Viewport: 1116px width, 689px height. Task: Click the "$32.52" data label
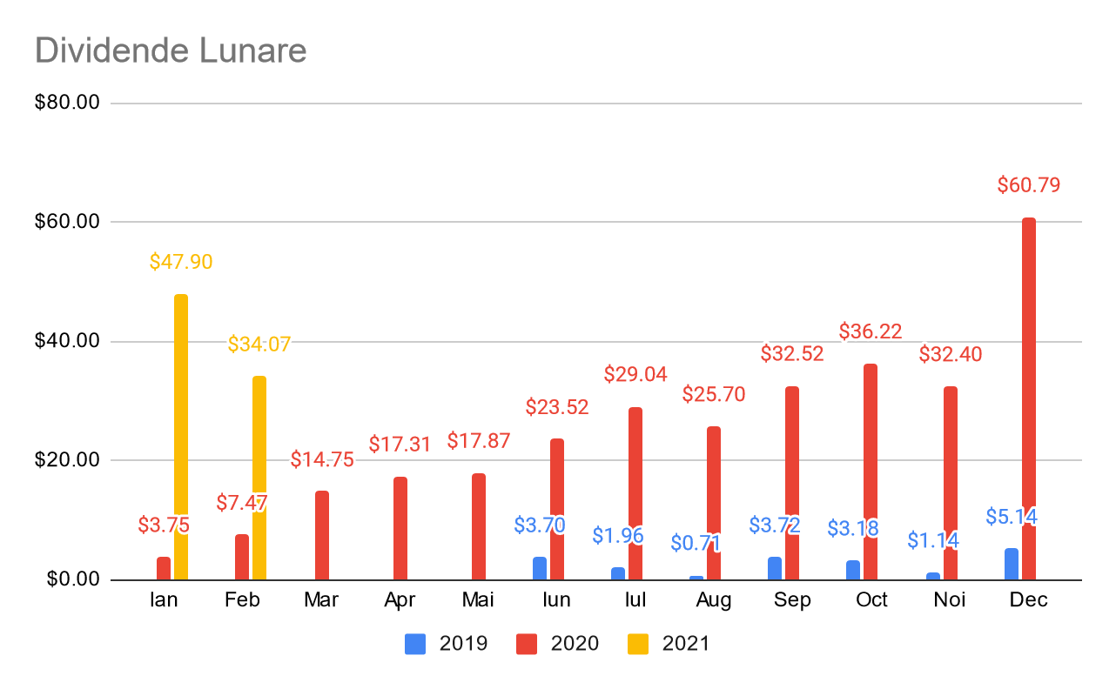pyautogui.click(x=792, y=354)
